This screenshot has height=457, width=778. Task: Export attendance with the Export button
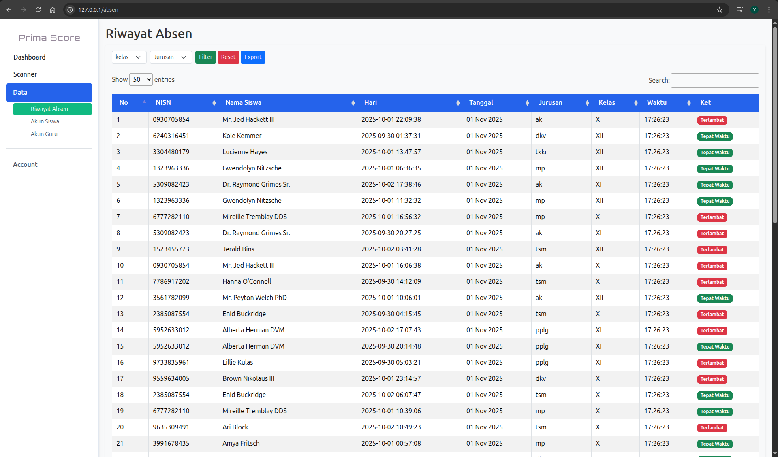pos(253,57)
